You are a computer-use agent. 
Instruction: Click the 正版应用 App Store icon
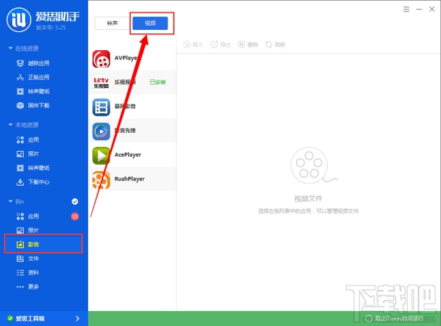[x=20, y=77]
